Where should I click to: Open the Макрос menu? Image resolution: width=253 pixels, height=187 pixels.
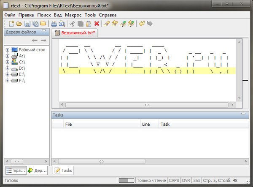(73, 15)
